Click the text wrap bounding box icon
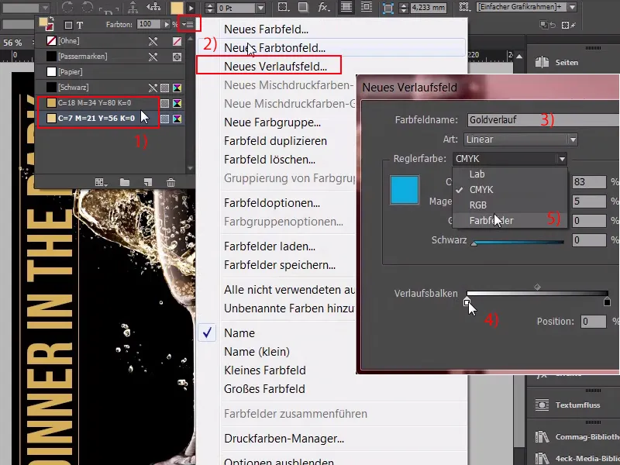 coord(367,7)
